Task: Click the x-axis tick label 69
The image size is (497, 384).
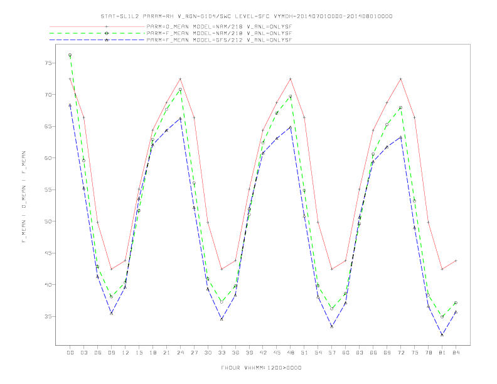Action: click(x=387, y=353)
